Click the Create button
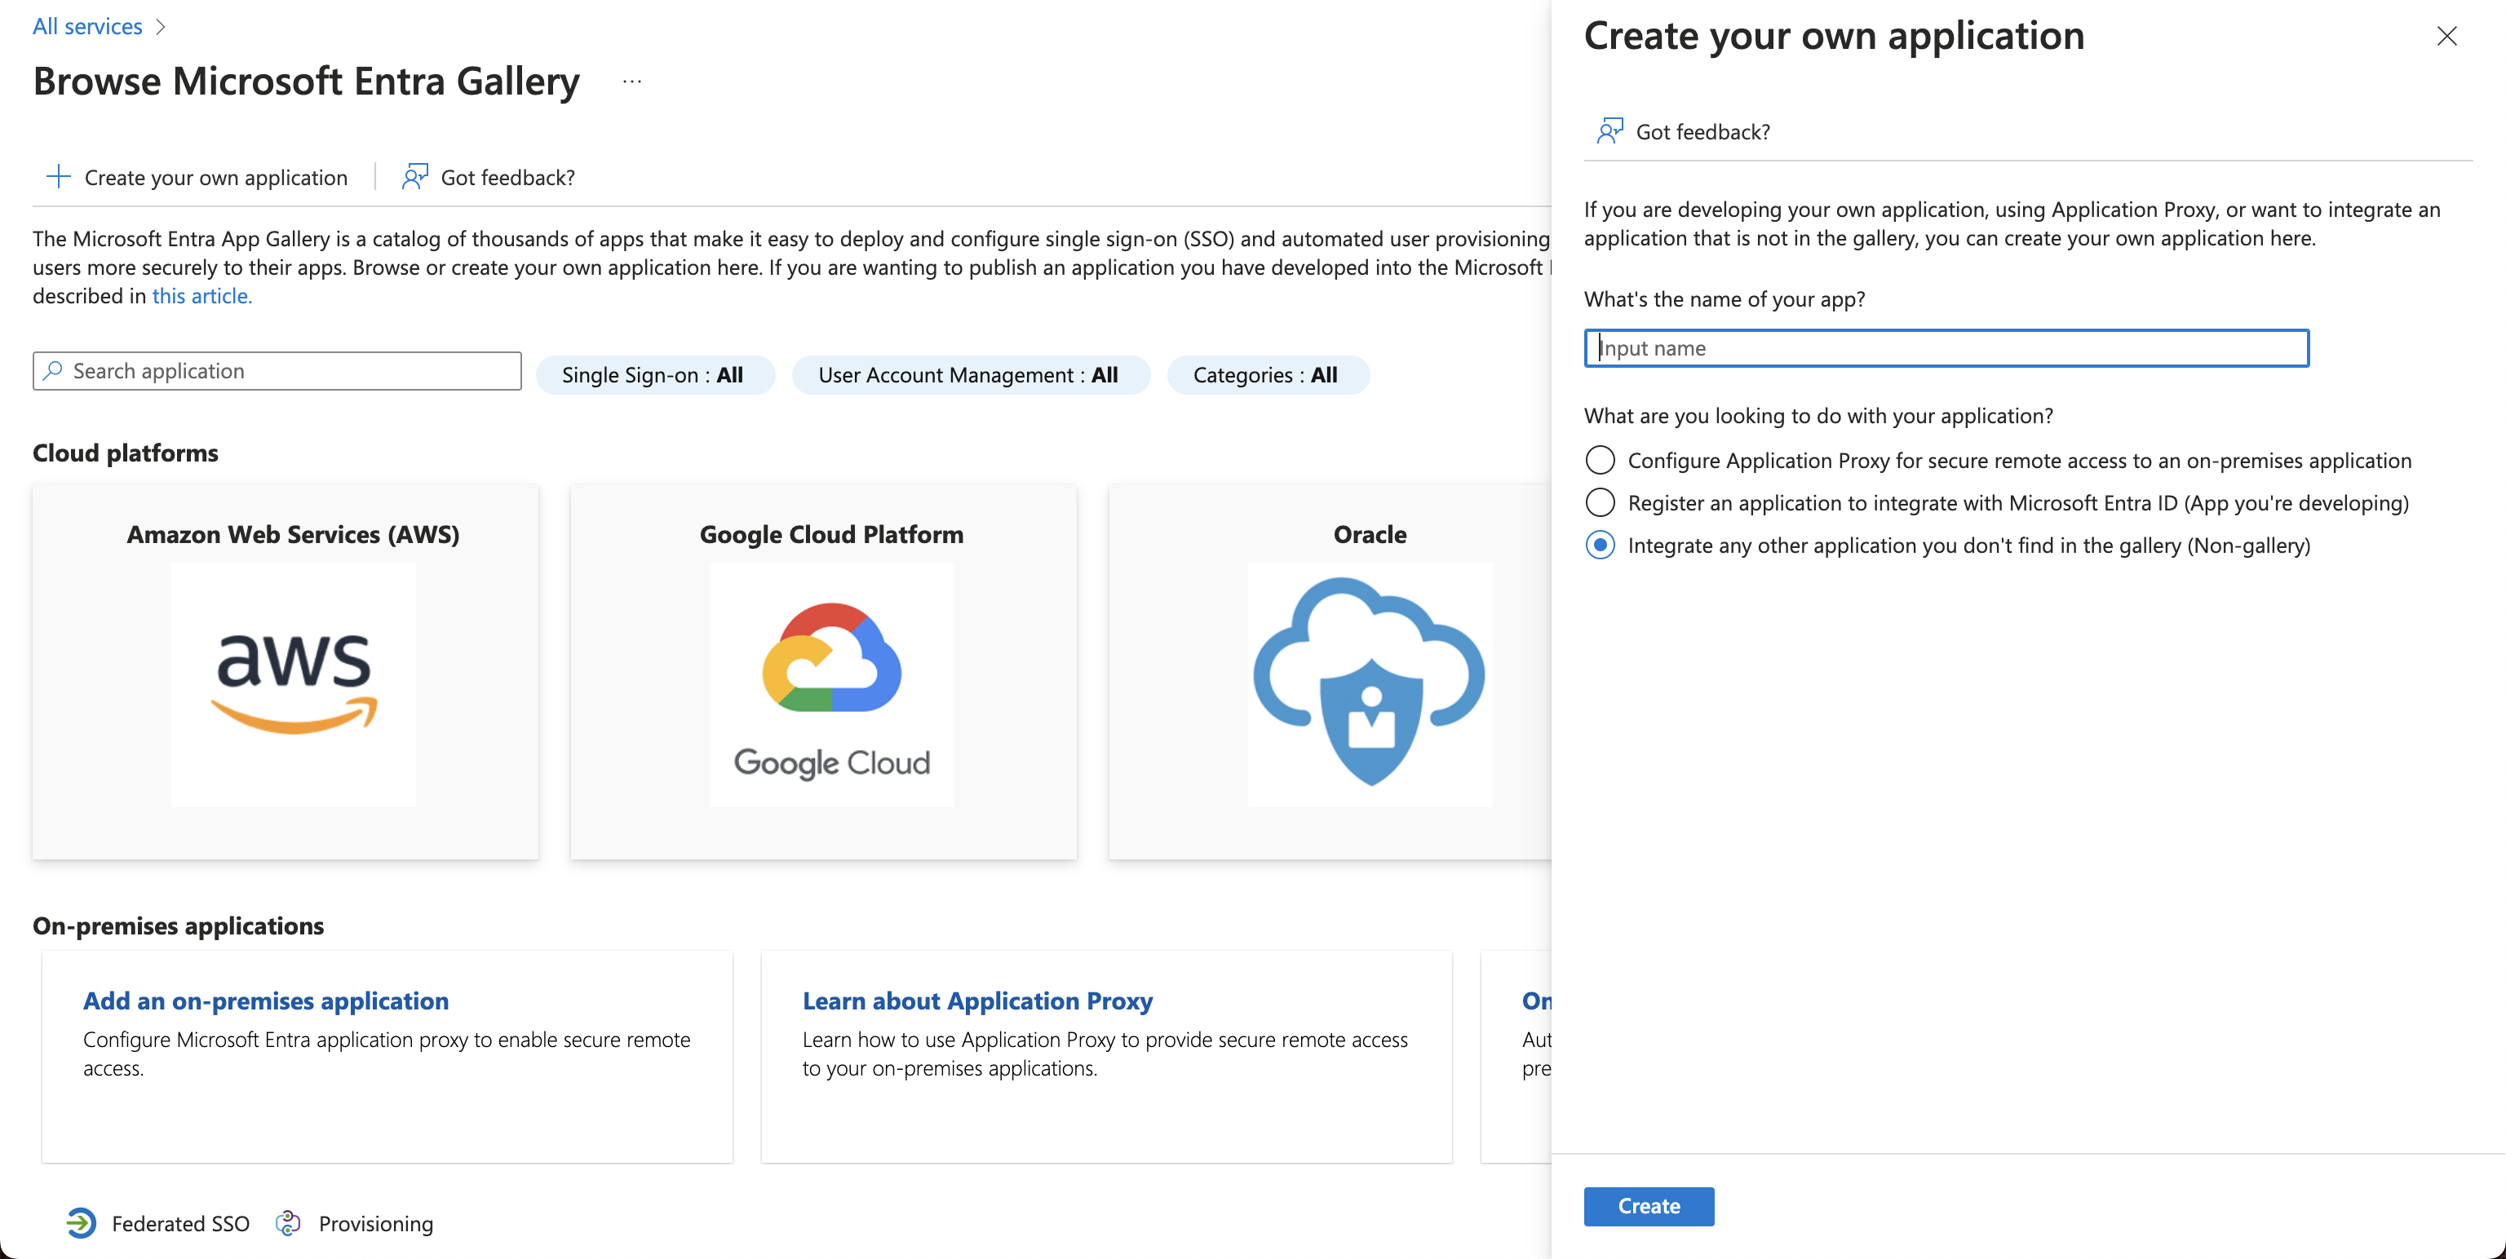The image size is (2506, 1259). [x=1648, y=1205]
